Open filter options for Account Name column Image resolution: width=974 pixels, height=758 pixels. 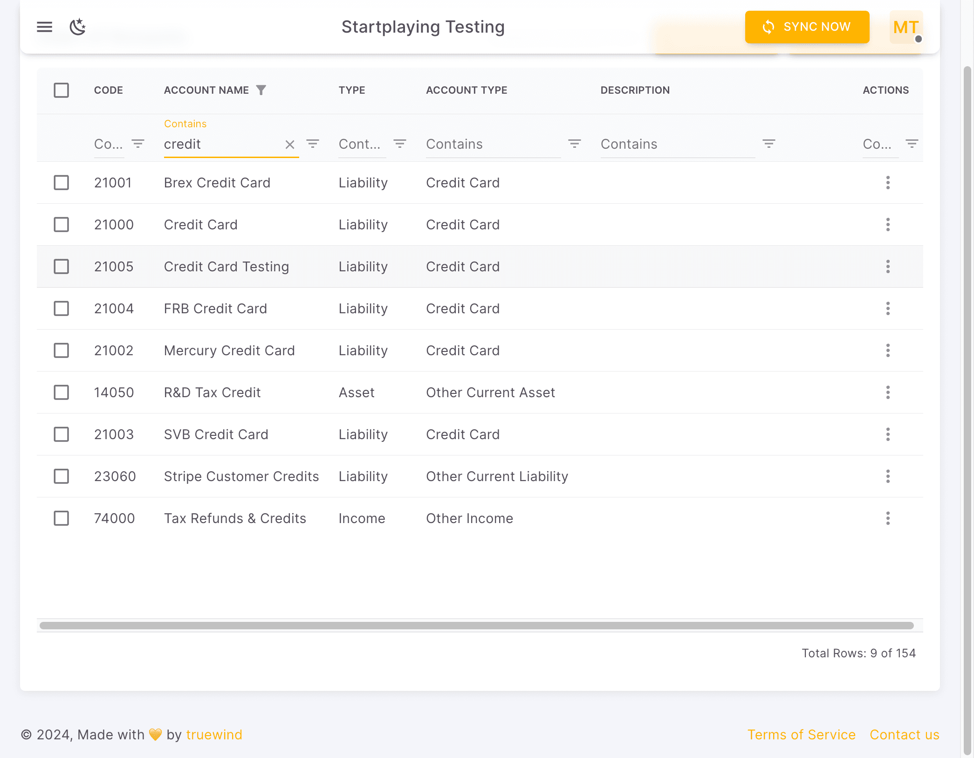pos(313,144)
